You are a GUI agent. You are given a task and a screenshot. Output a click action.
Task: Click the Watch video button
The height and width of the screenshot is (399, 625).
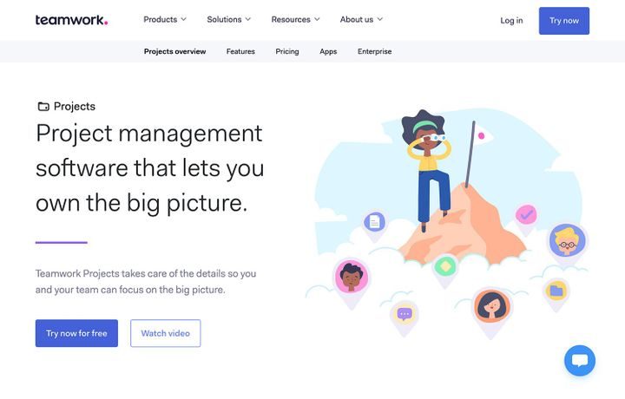click(166, 333)
